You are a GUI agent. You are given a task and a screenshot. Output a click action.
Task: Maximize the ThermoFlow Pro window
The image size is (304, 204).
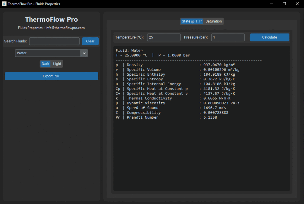click(284, 4)
